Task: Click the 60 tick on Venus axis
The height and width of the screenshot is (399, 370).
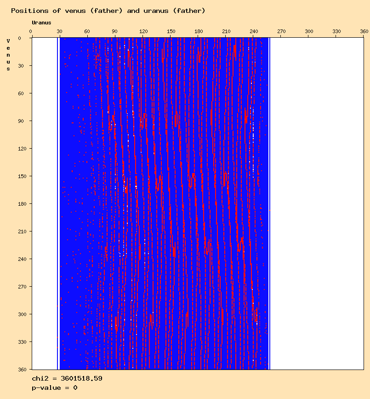Action: coord(21,93)
